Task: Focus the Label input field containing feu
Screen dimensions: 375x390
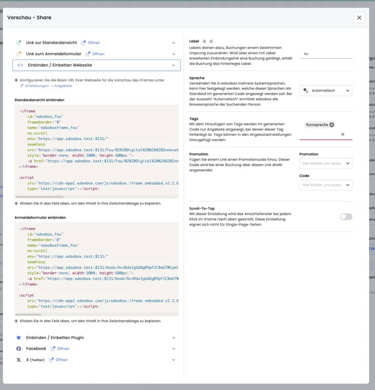Action: pyautogui.click(x=326, y=54)
